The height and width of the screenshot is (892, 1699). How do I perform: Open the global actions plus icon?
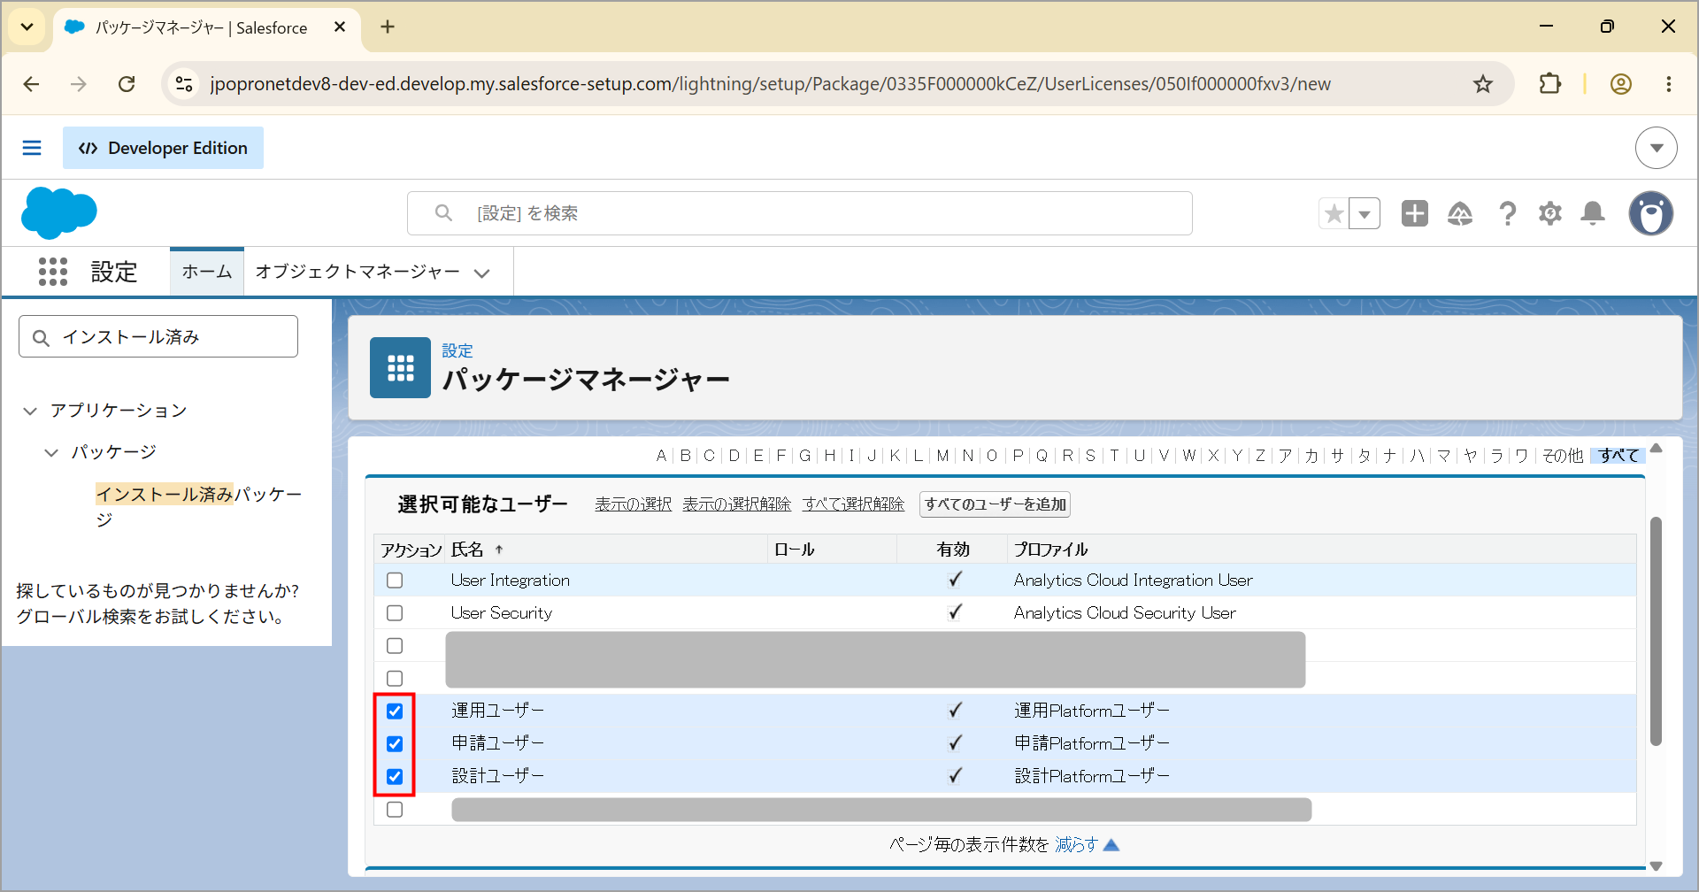pyautogui.click(x=1415, y=213)
